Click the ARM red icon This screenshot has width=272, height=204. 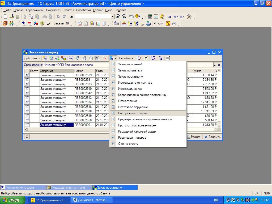168,23
